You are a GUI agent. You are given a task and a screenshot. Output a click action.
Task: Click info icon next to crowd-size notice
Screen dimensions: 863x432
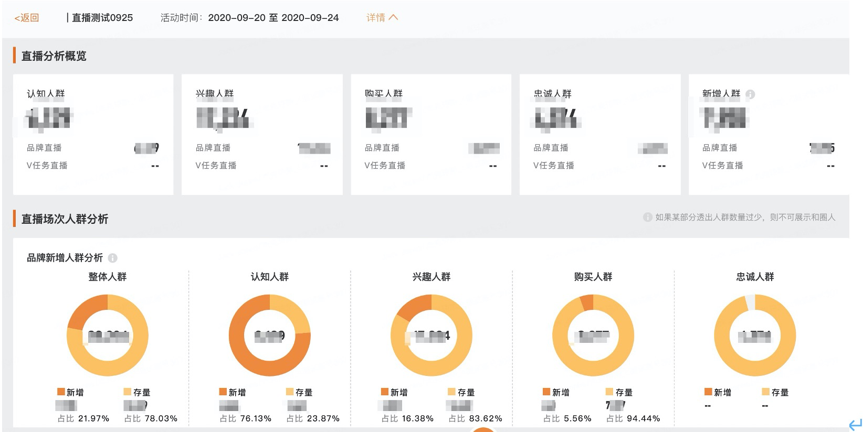click(647, 217)
